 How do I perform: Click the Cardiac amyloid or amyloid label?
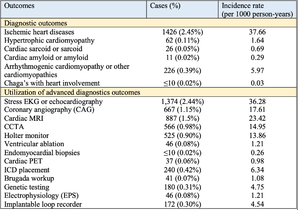click(46, 58)
